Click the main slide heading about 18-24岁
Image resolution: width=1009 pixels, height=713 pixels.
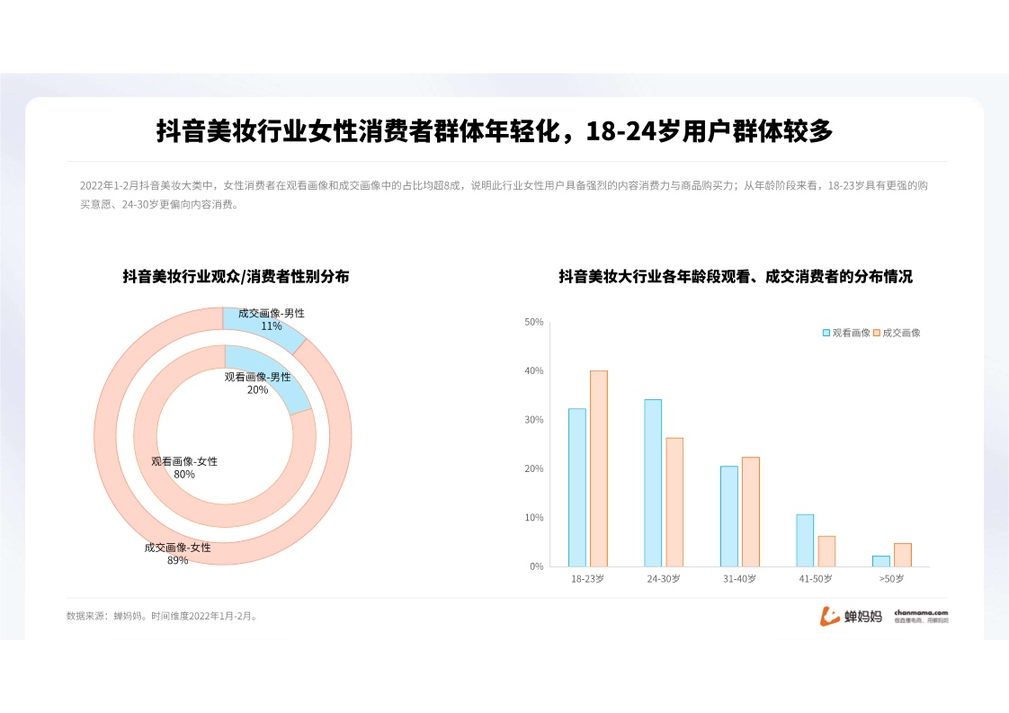(x=495, y=131)
